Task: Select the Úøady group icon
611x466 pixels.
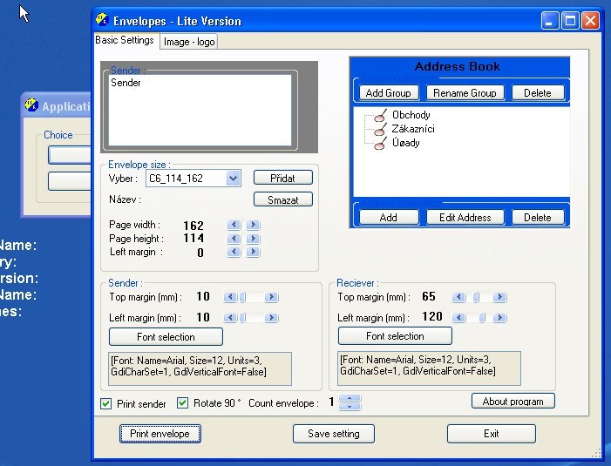Action: (x=379, y=143)
